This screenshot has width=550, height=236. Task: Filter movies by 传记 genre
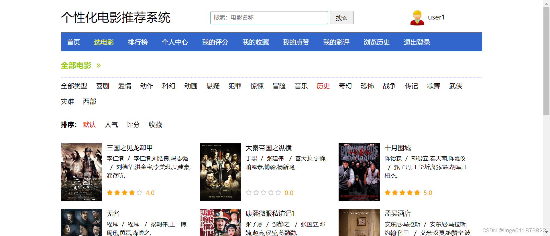click(412, 86)
